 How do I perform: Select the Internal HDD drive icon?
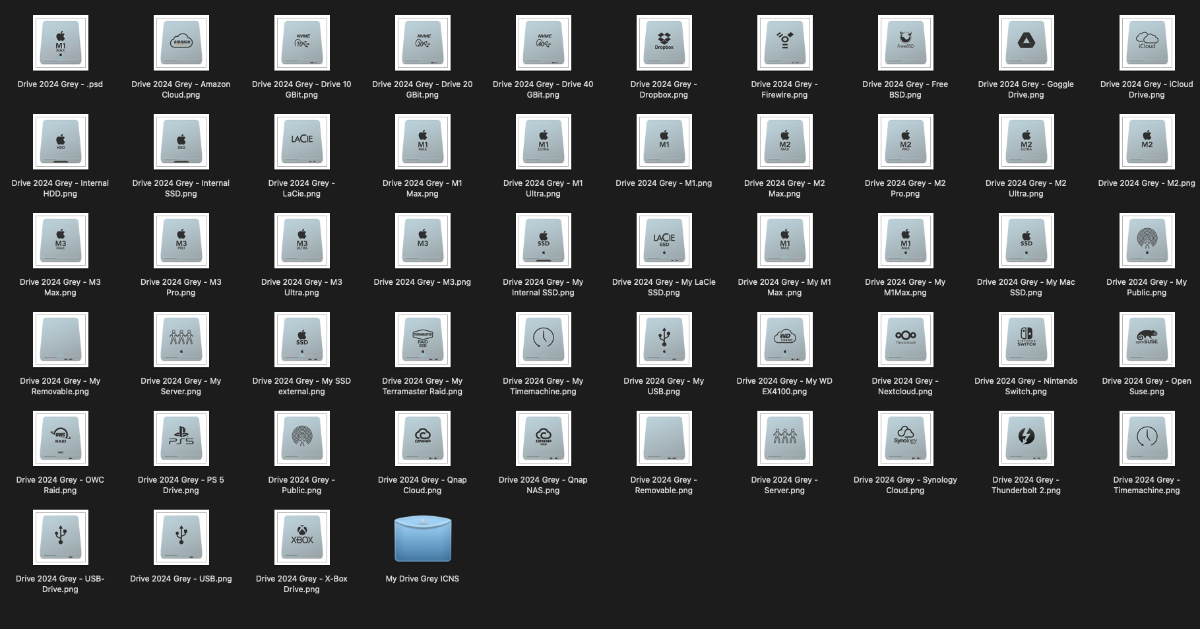(x=60, y=142)
